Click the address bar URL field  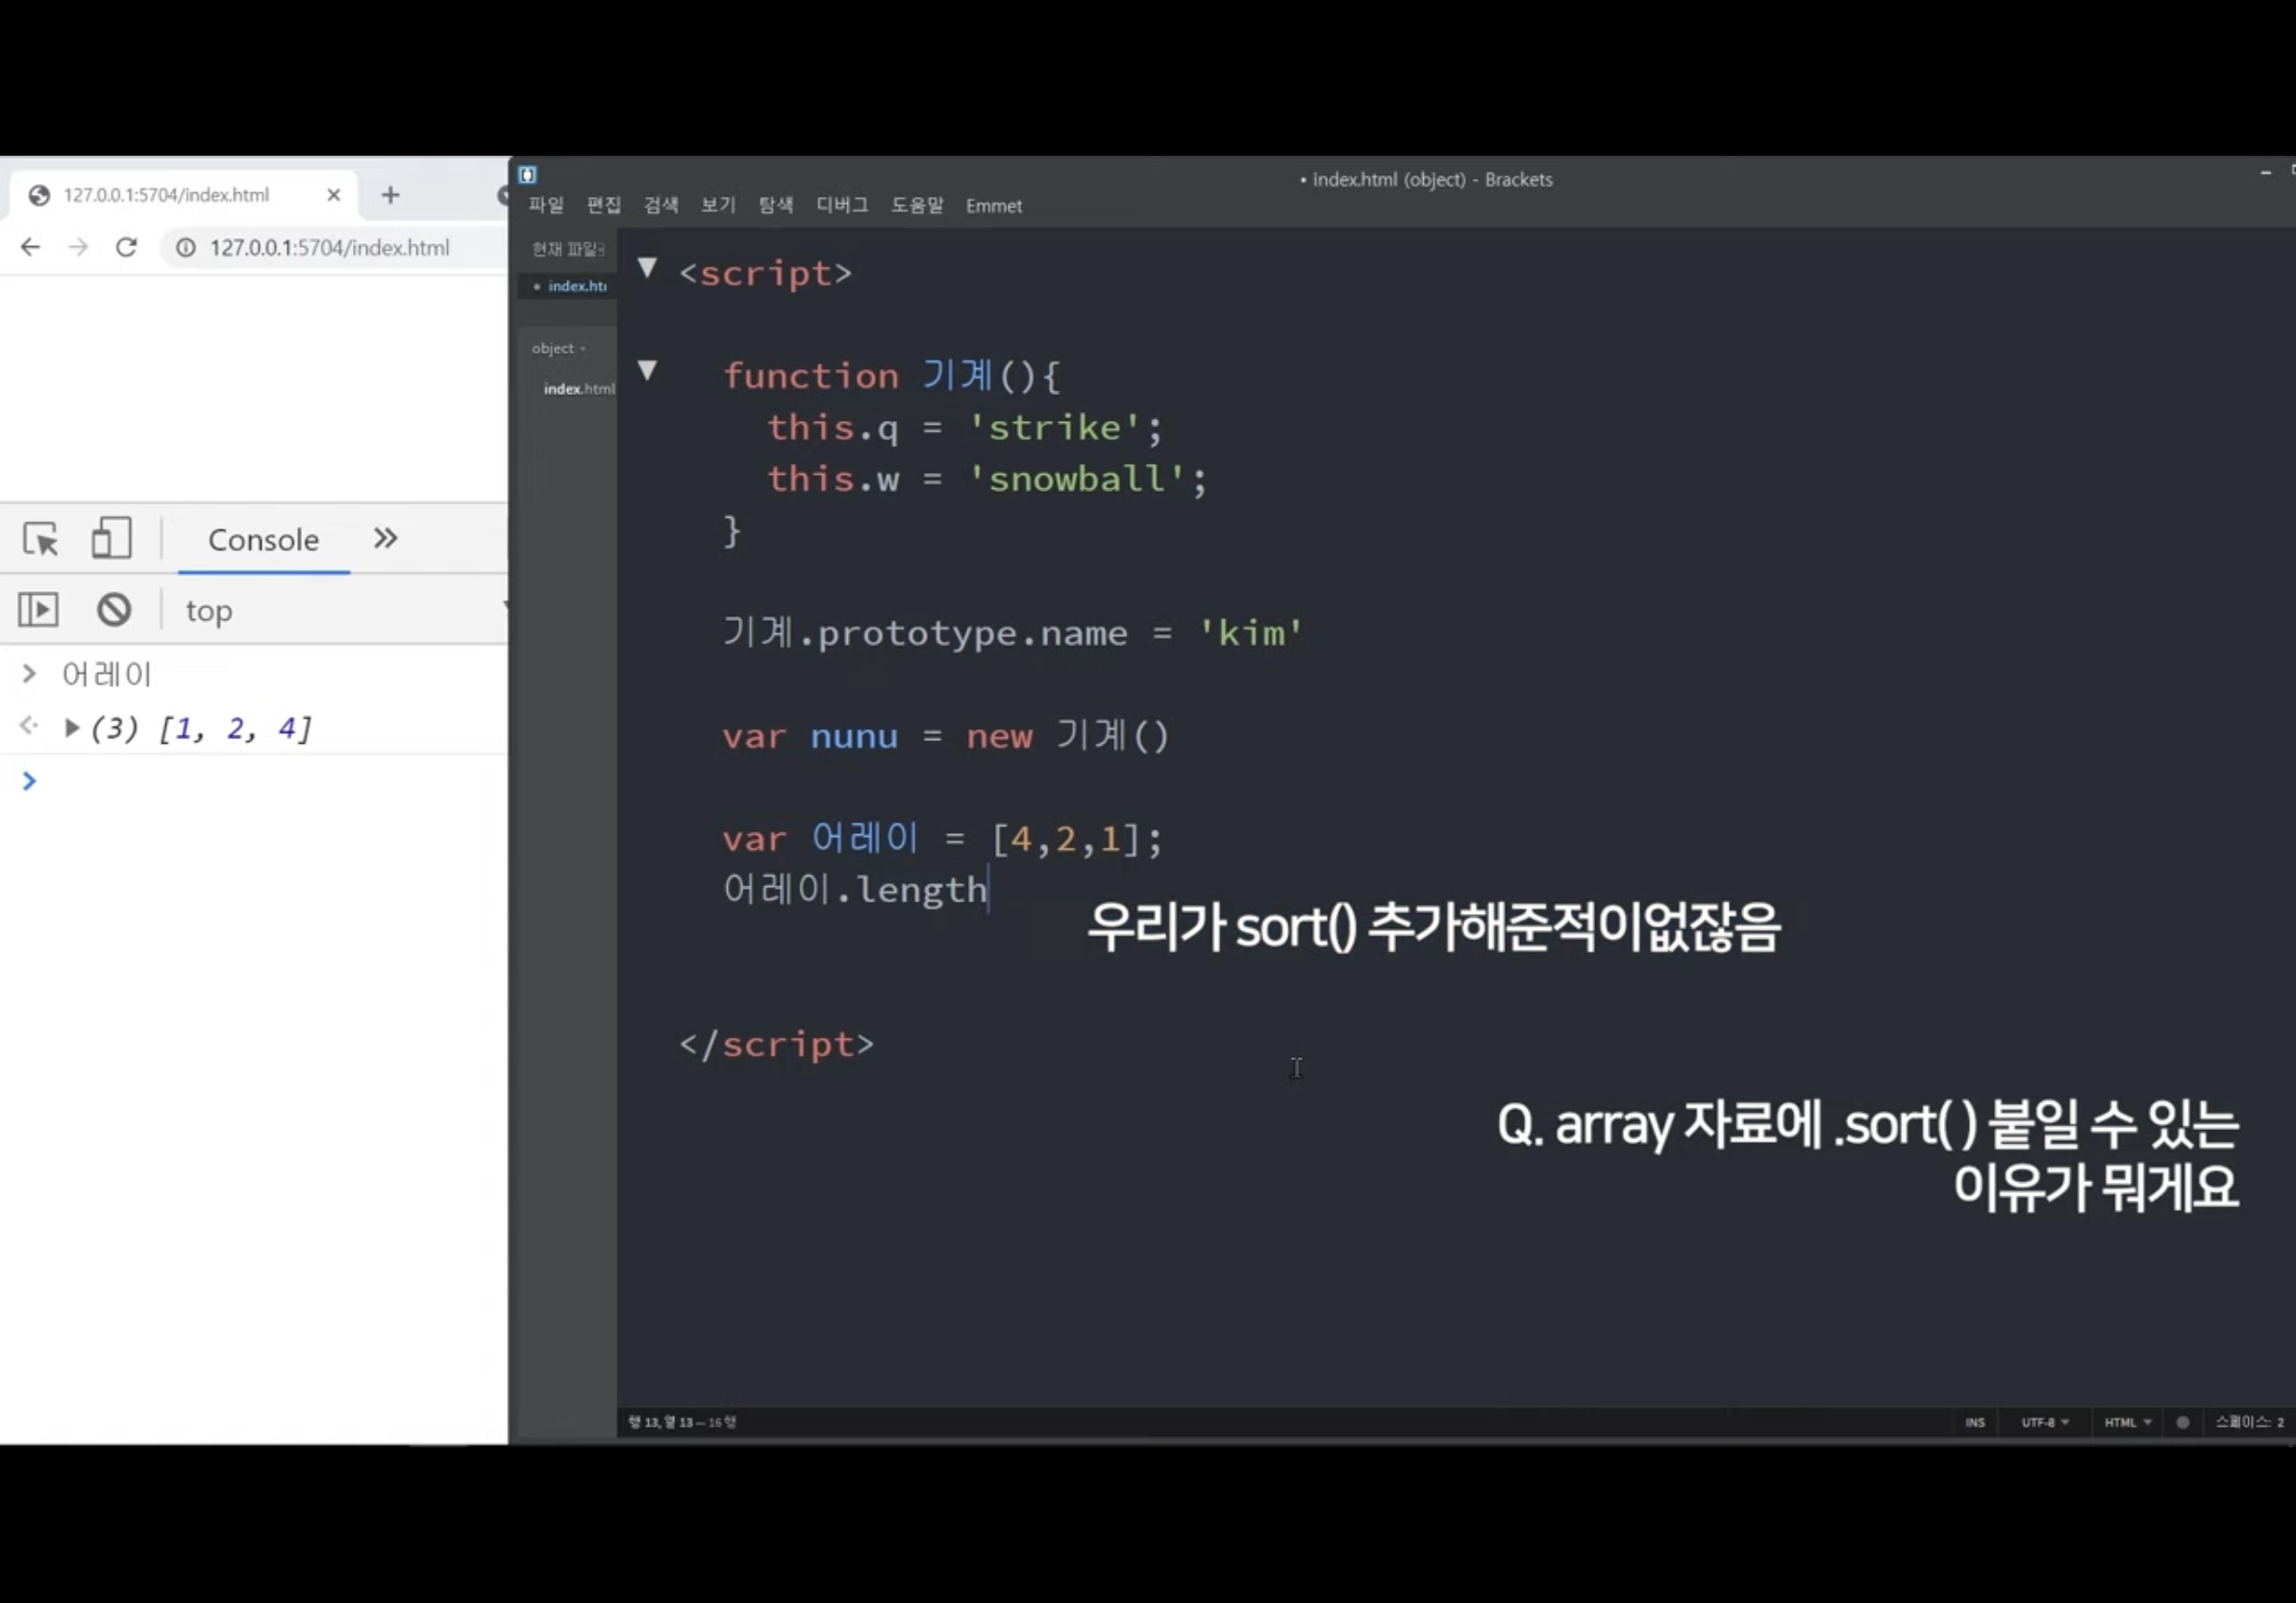pyautogui.click(x=330, y=248)
